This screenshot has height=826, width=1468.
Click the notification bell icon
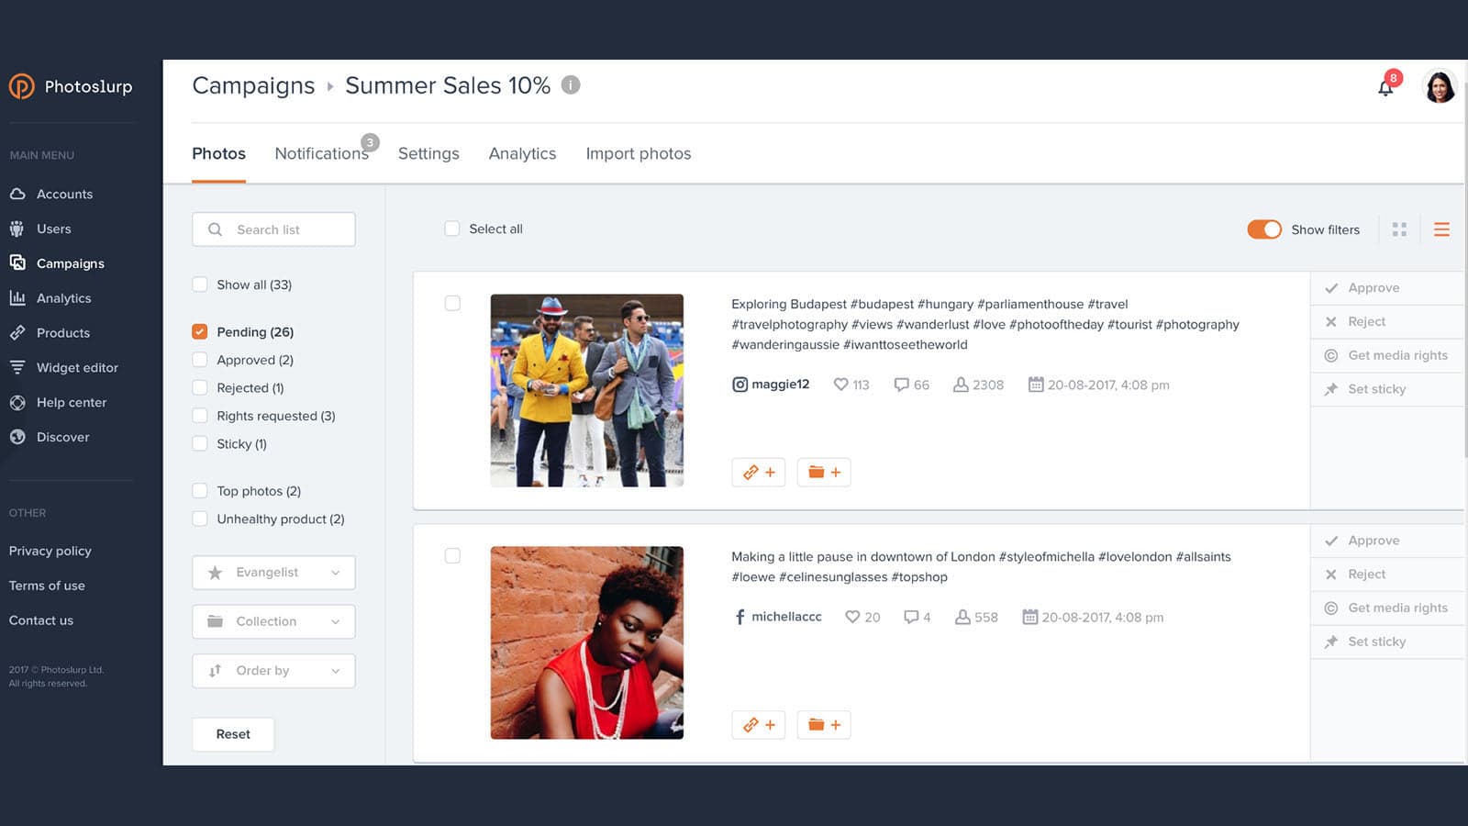coord(1385,88)
